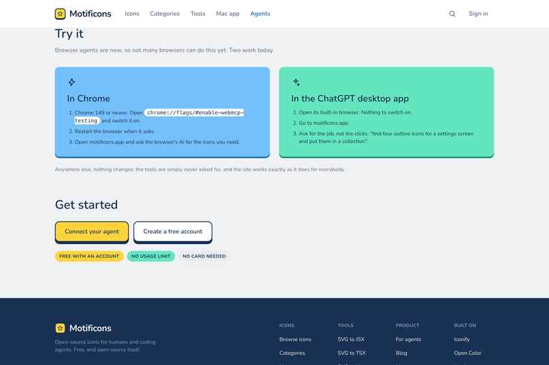Open footer Open Color link
The width and height of the screenshot is (549, 365).
(468, 353)
